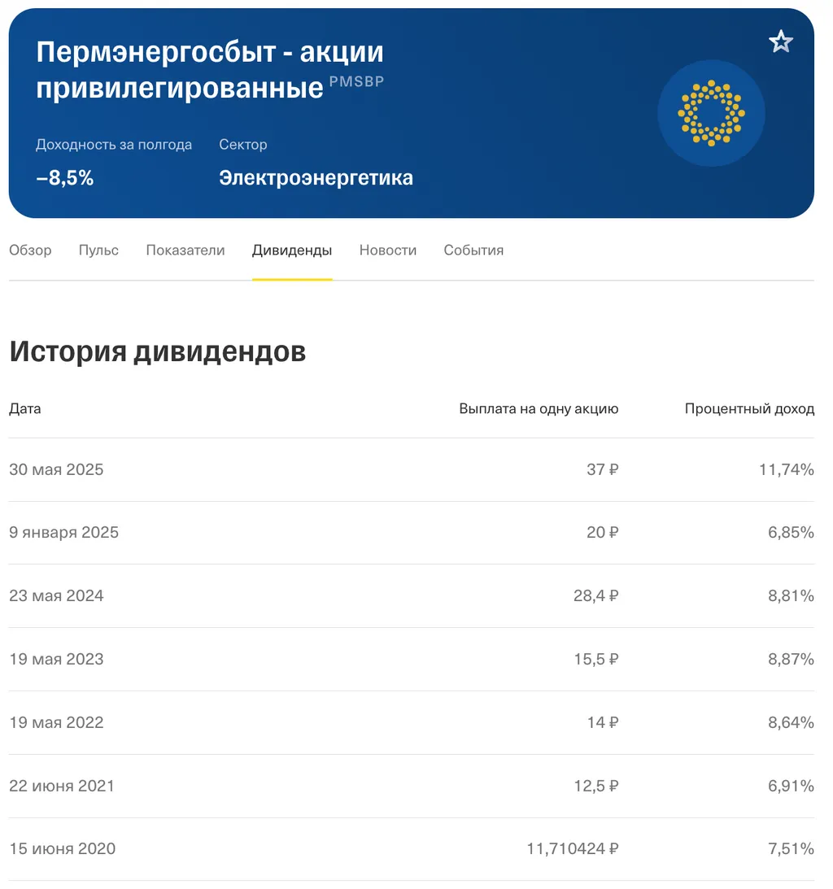Click the Электроэнергетика sector link

click(316, 178)
